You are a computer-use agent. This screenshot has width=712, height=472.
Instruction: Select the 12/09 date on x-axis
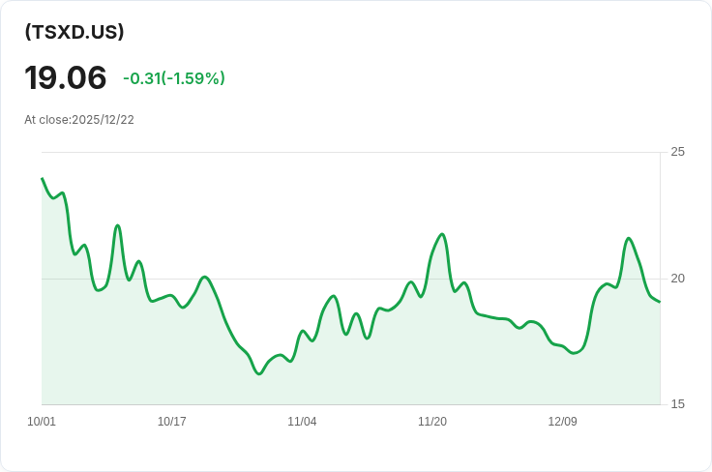coord(562,422)
